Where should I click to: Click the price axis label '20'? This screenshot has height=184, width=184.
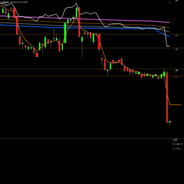coord(176,1)
